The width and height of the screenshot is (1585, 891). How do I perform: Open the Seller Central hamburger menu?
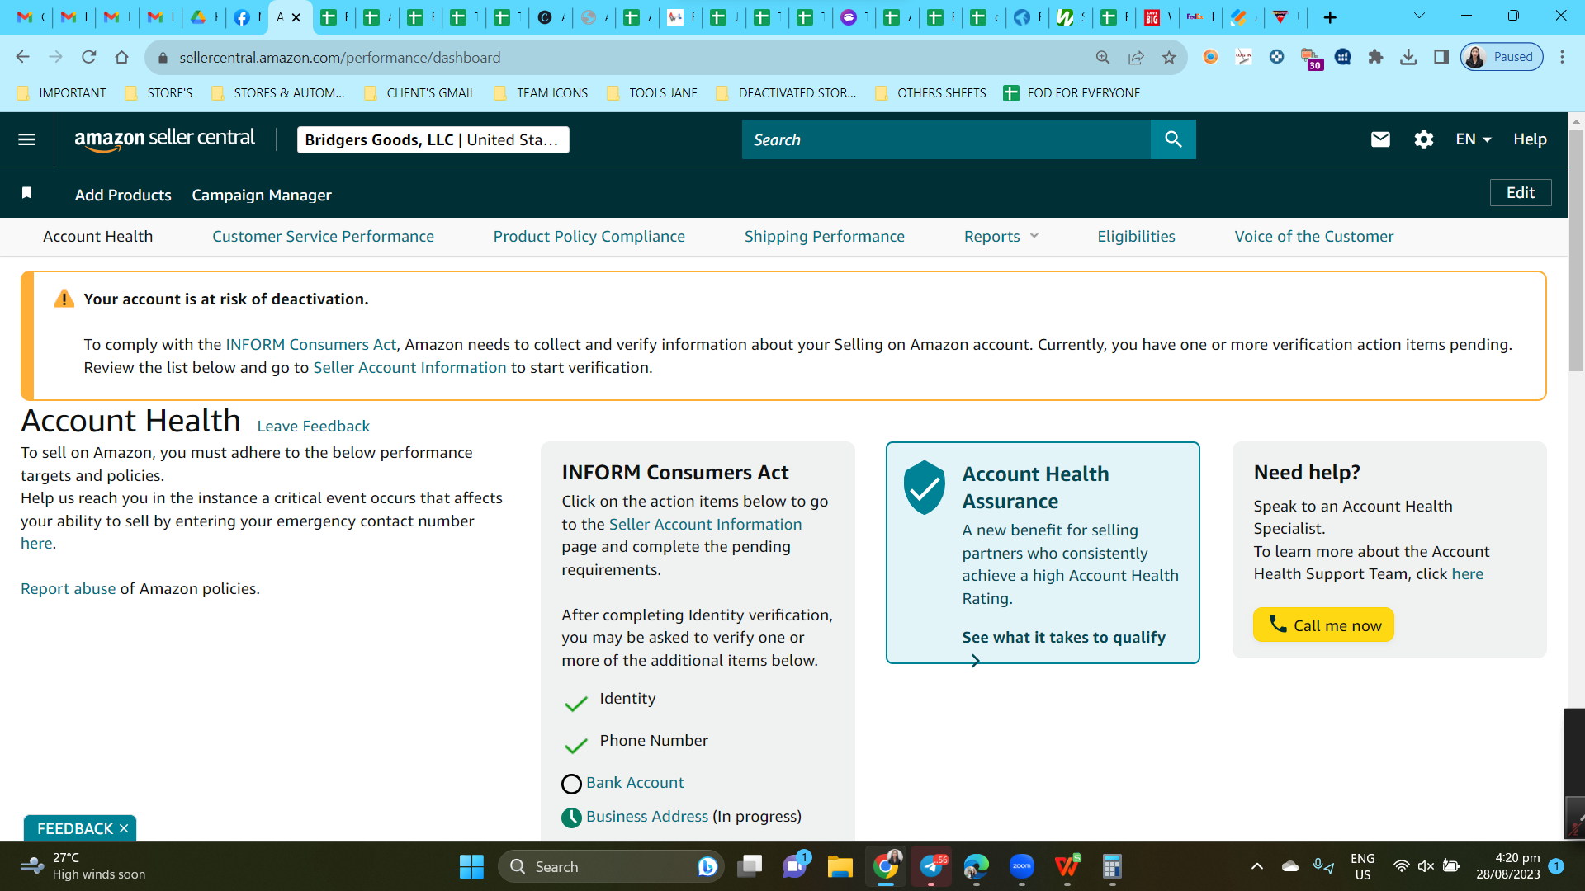click(x=26, y=139)
